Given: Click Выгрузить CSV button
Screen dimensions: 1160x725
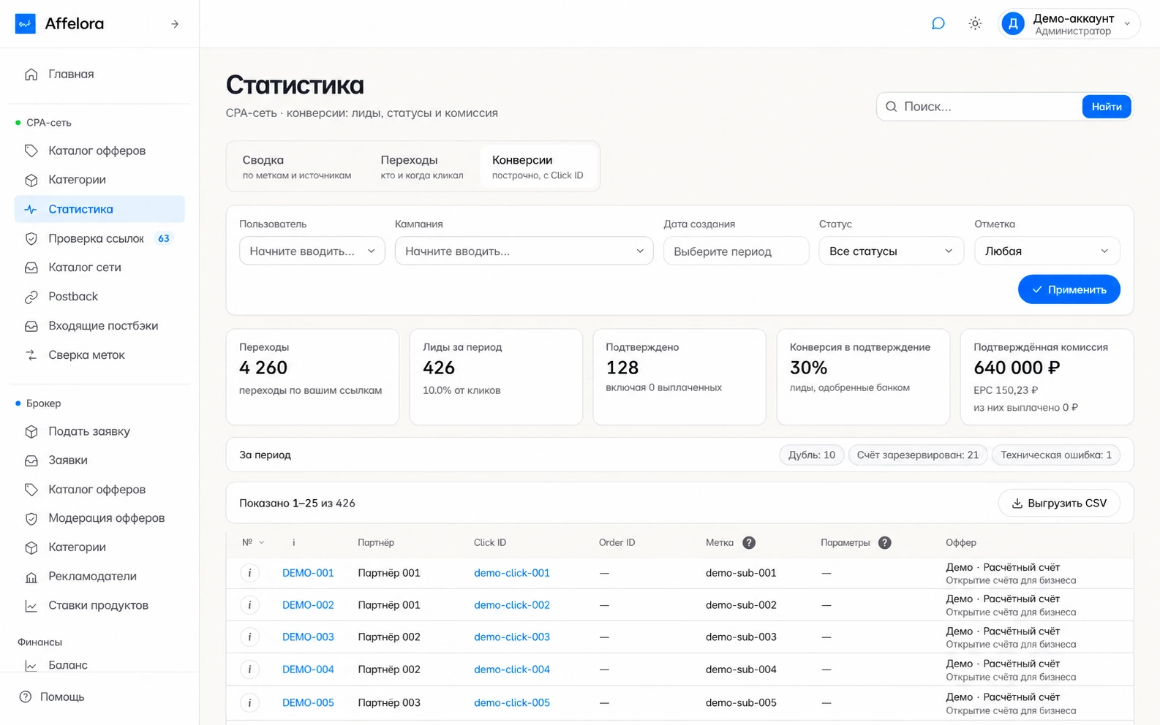Looking at the screenshot, I should click(x=1059, y=503).
